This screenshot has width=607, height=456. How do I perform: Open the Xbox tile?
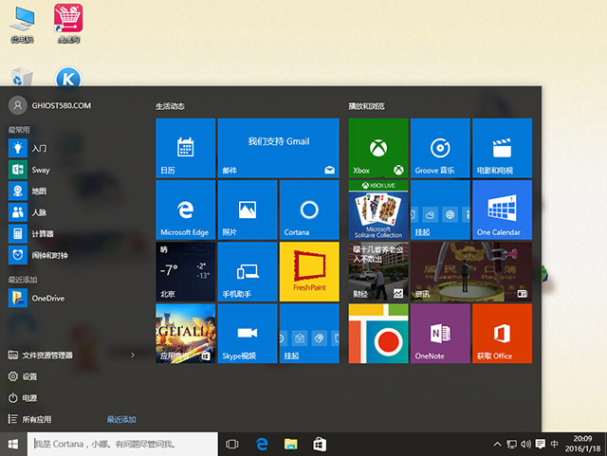pos(377,148)
